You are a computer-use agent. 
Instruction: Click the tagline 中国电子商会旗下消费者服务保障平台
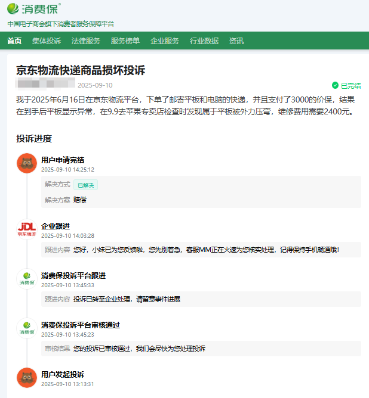coord(60,24)
